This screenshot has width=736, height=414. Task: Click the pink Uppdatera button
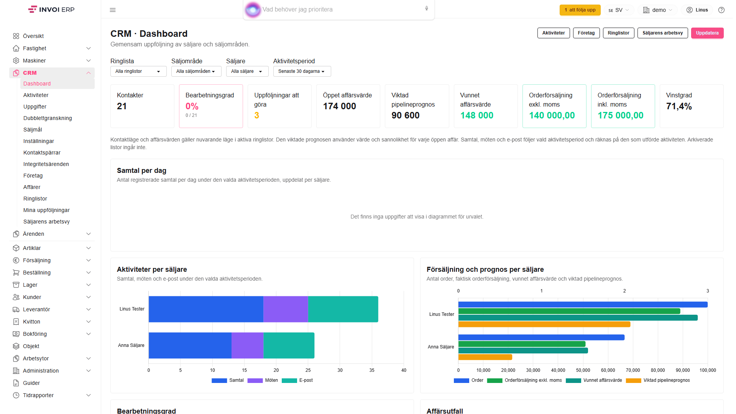pyautogui.click(x=707, y=33)
